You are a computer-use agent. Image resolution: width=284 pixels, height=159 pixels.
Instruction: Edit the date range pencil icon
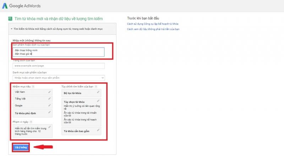tap(49, 127)
